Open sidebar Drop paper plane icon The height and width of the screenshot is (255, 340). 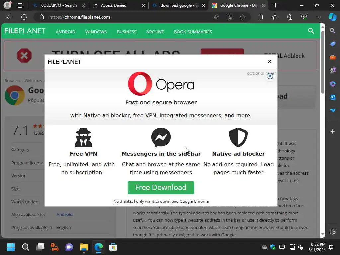click(x=333, y=110)
